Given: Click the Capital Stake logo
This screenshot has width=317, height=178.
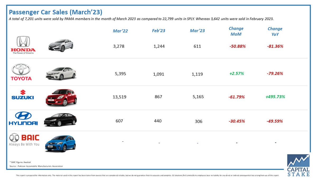Looking at the screenshot, I should (x=298, y=165).
